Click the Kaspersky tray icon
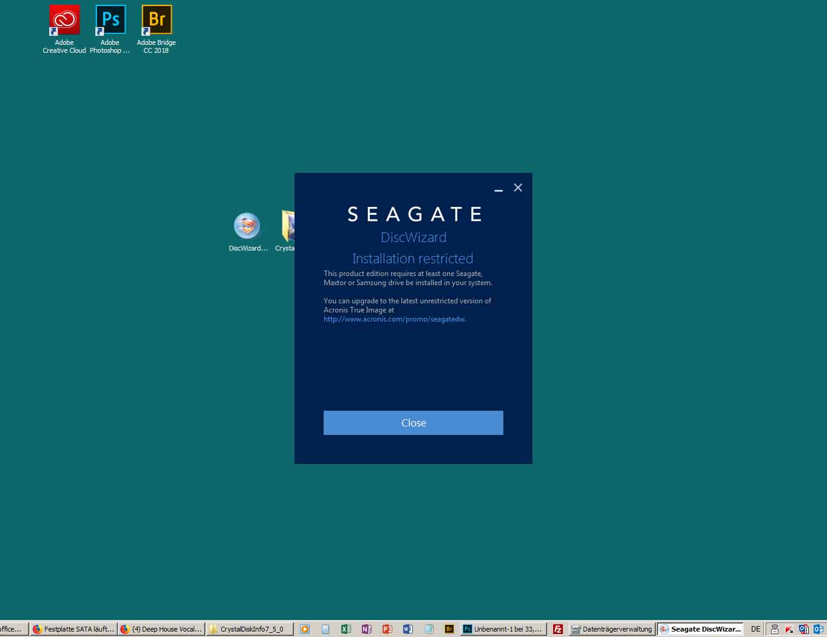This screenshot has height=637, width=827. 789,629
